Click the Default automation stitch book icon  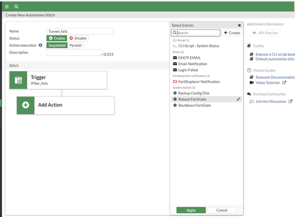point(251,59)
